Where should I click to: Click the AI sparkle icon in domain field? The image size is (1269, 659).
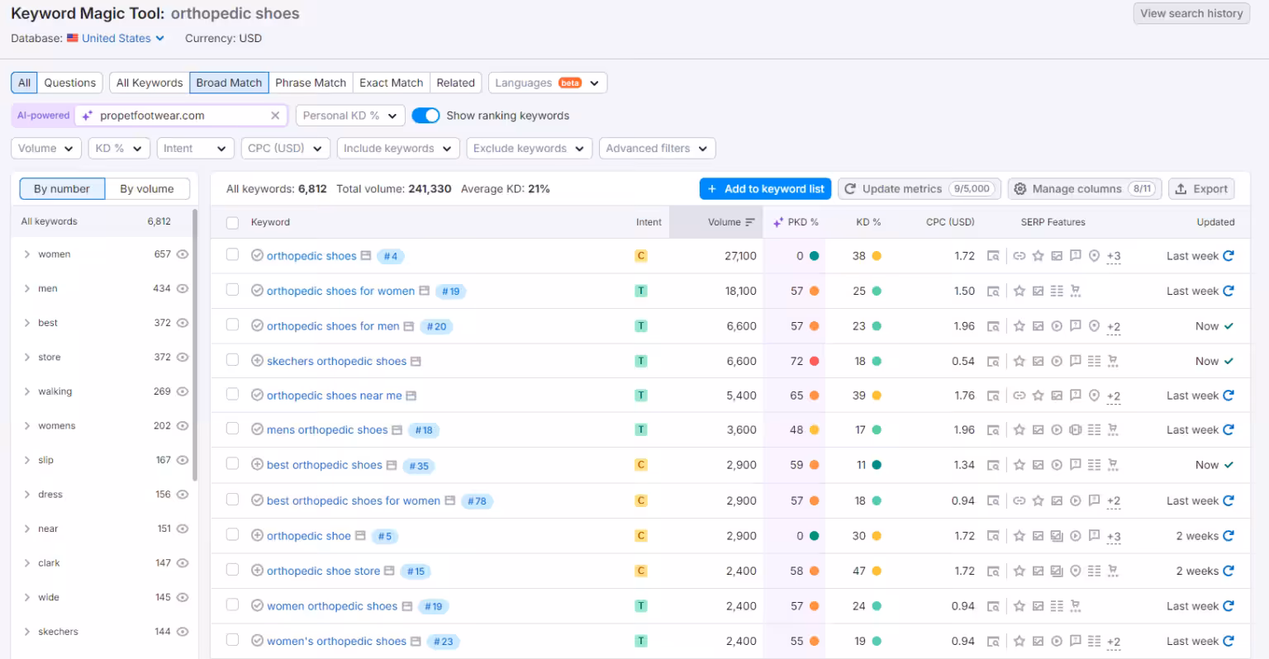point(87,116)
